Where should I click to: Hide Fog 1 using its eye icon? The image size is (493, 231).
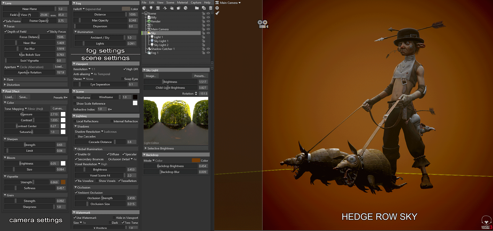[x=208, y=53]
